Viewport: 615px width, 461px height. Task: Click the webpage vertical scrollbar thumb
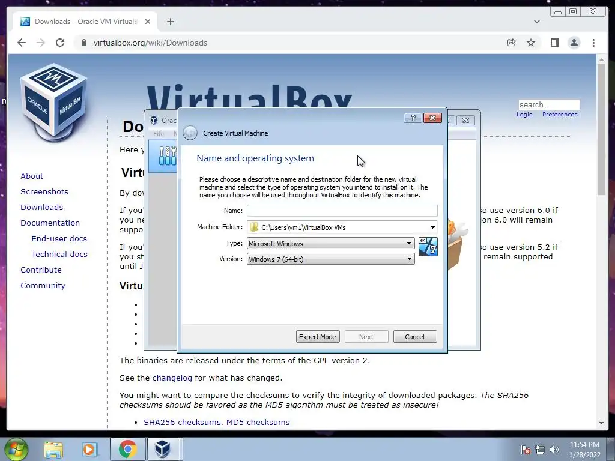click(x=601, y=129)
